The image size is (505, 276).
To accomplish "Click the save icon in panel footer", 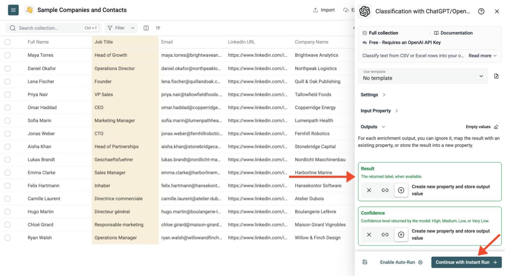I will (x=365, y=262).
